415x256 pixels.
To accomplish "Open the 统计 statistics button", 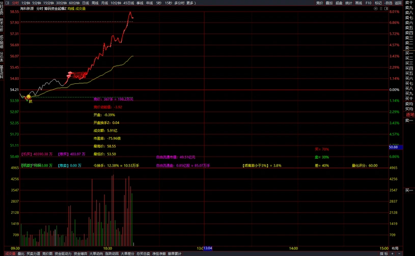I will (349, 3).
